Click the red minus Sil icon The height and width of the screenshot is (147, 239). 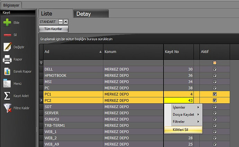point(7,35)
